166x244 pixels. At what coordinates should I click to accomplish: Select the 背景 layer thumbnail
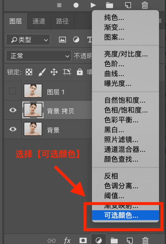click(33, 129)
